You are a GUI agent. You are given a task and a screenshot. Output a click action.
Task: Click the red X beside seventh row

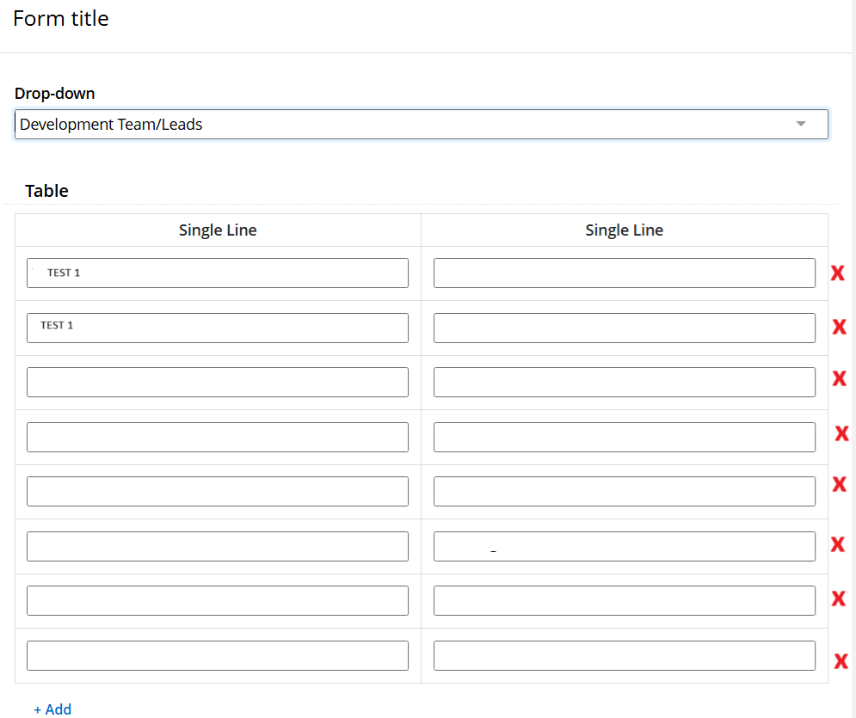(x=838, y=598)
